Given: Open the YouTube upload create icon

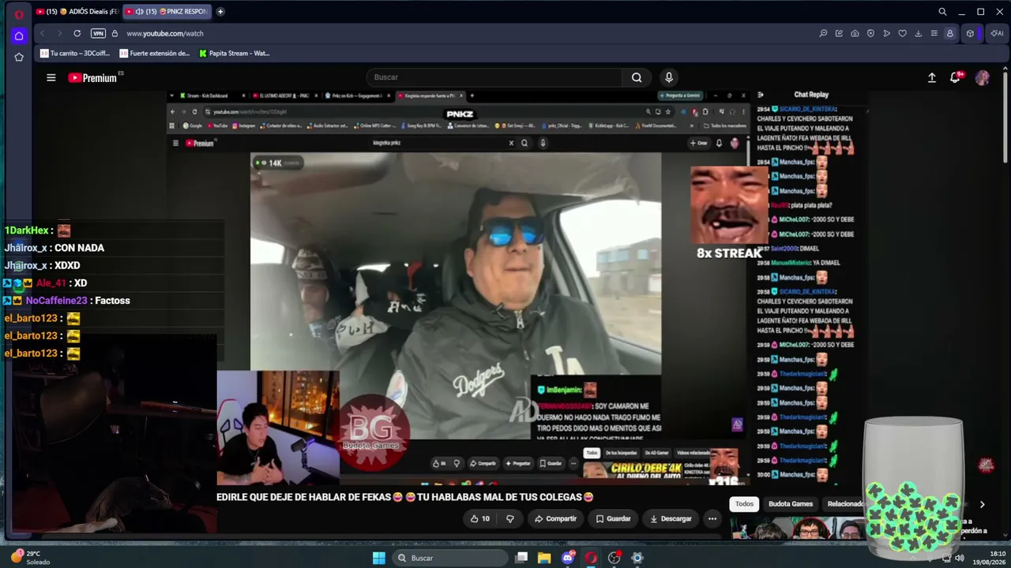Looking at the screenshot, I should tap(932, 77).
